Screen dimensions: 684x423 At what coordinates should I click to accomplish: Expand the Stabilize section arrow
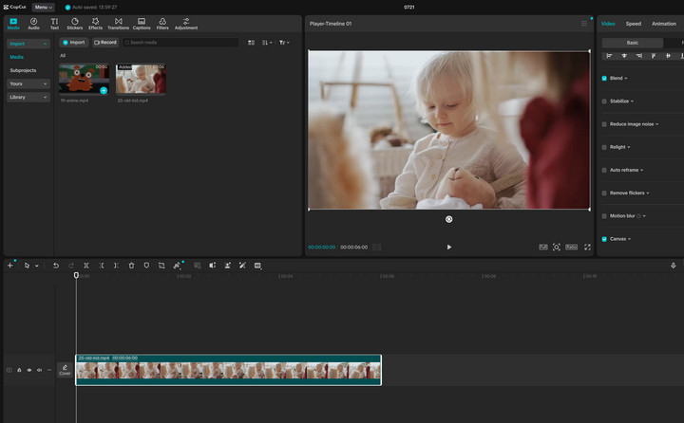point(632,101)
